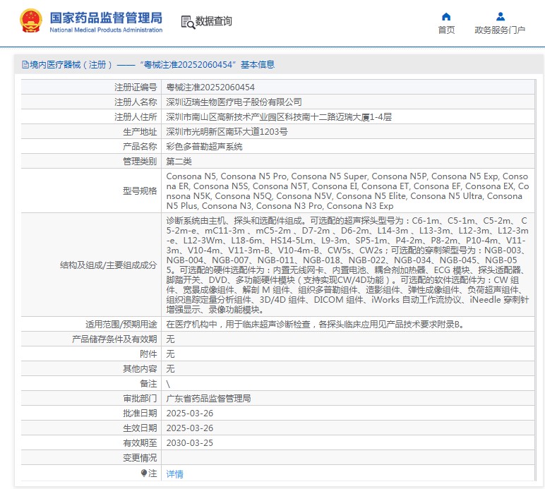Open the 数据查询 text link

pos(213,22)
